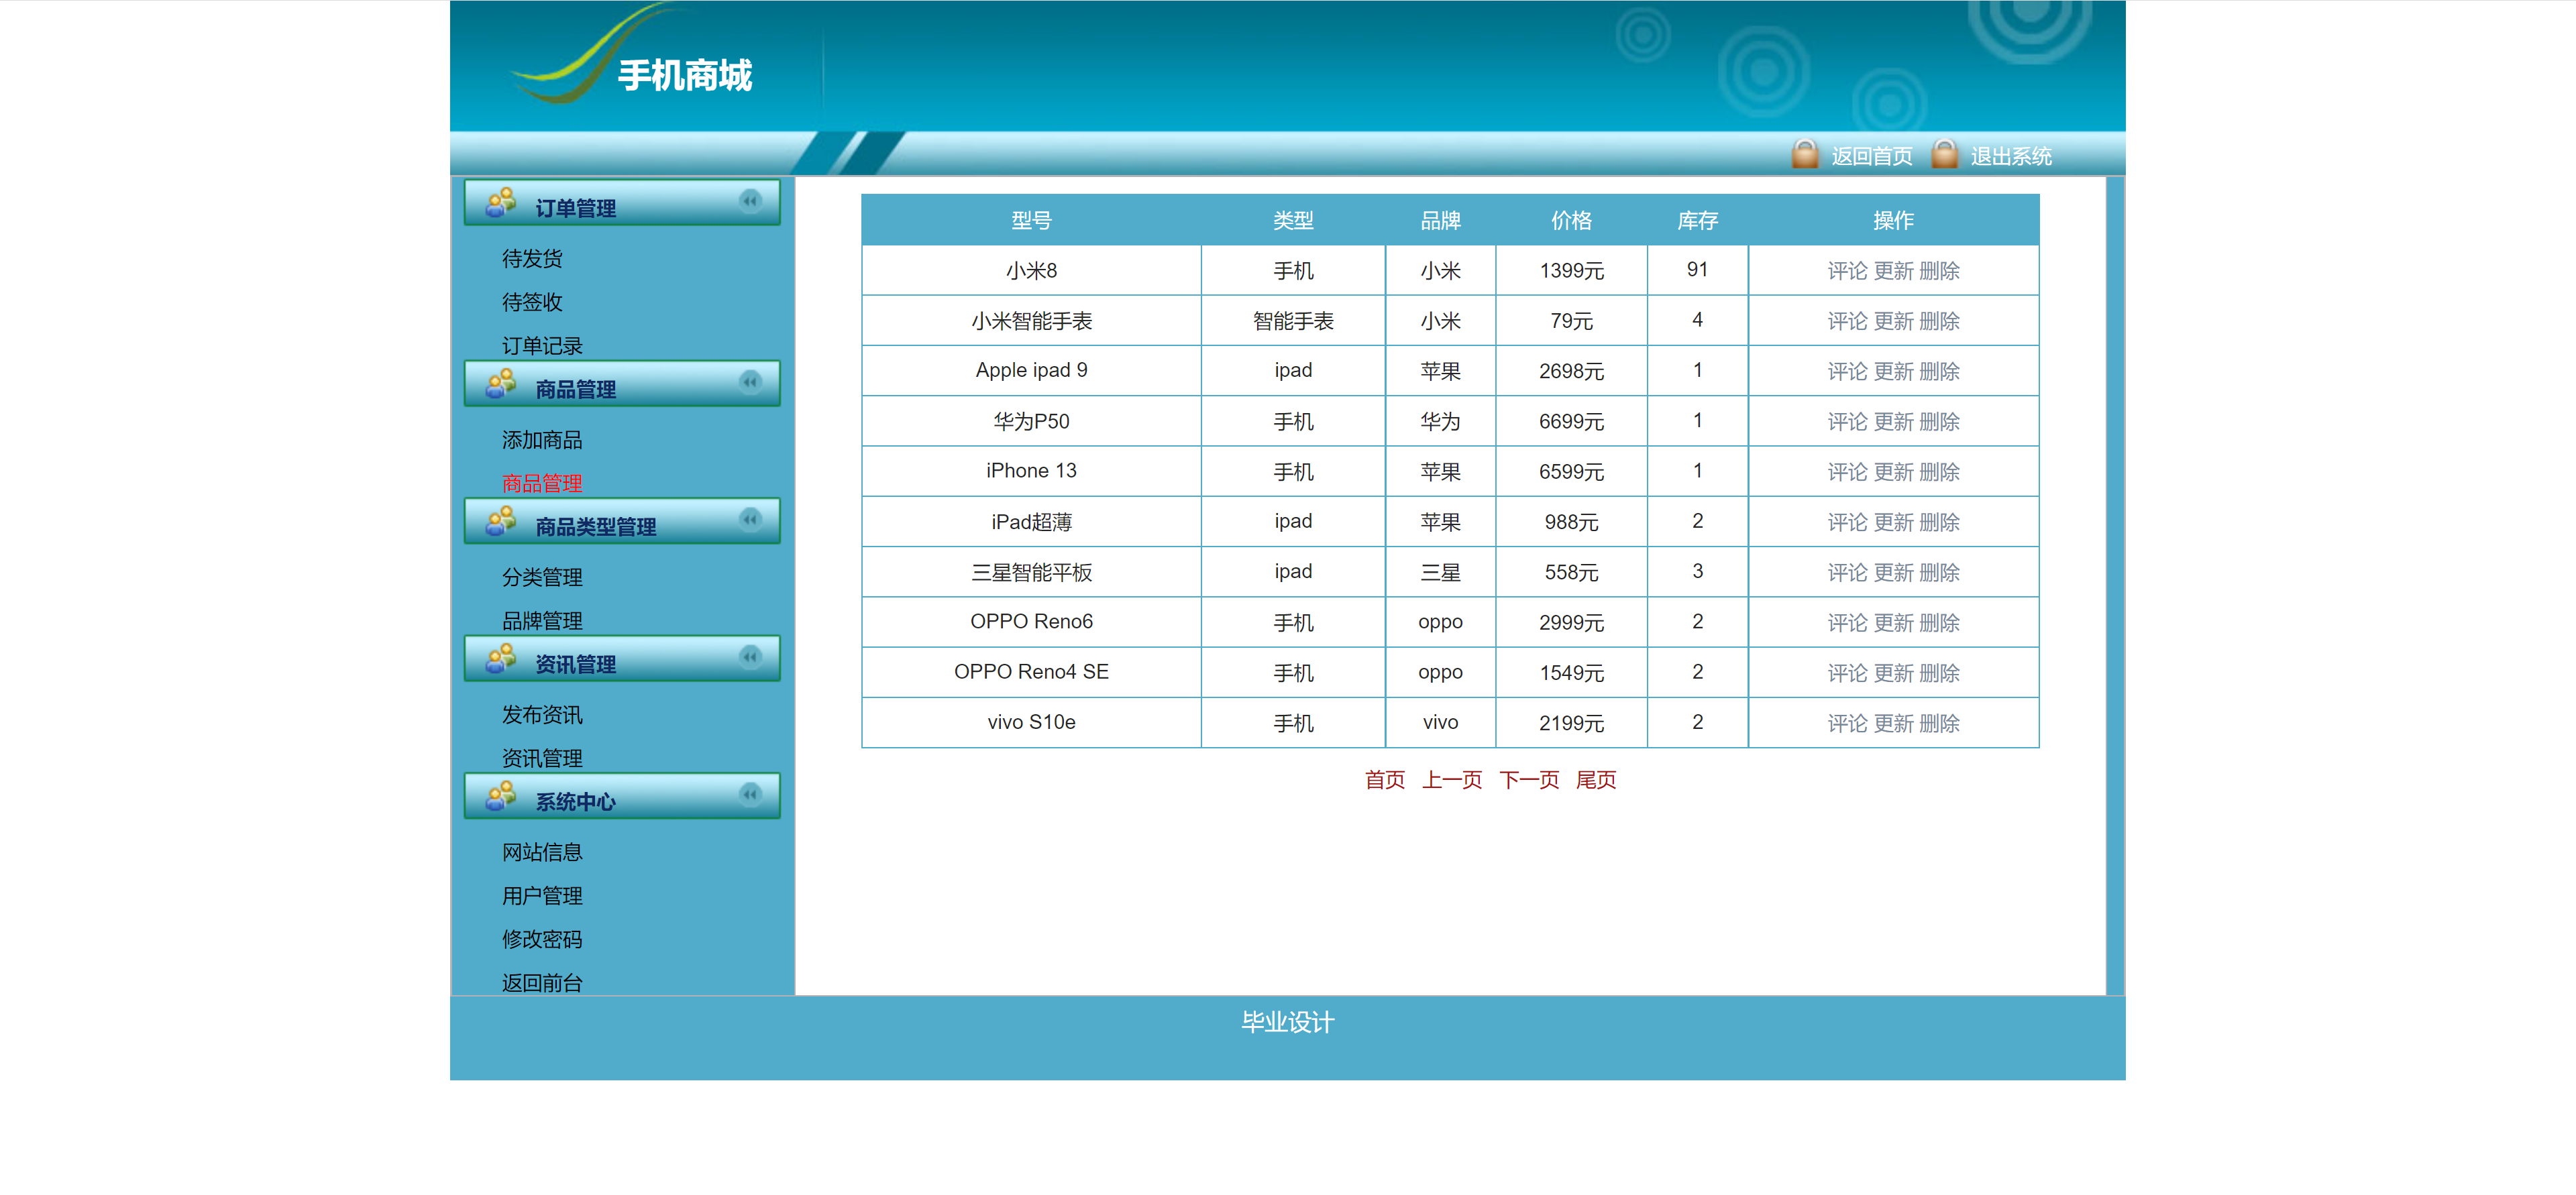Click 删除 for iPhone 13 row

pyautogui.click(x=1940, y=472)
